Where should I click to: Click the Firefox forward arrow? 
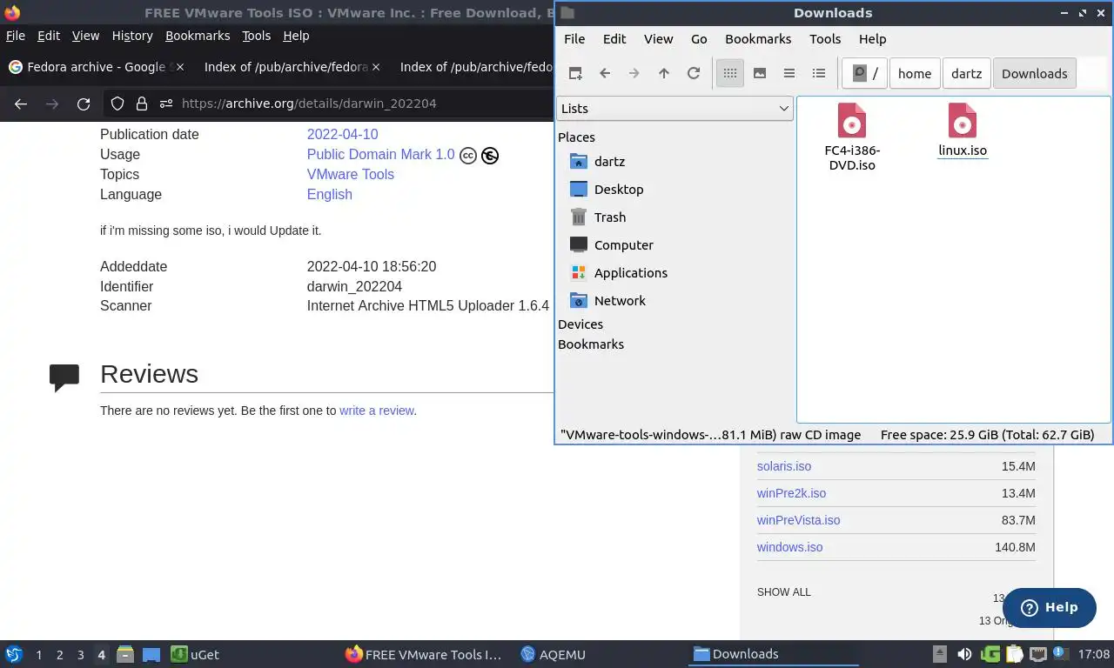click(52, 104)
